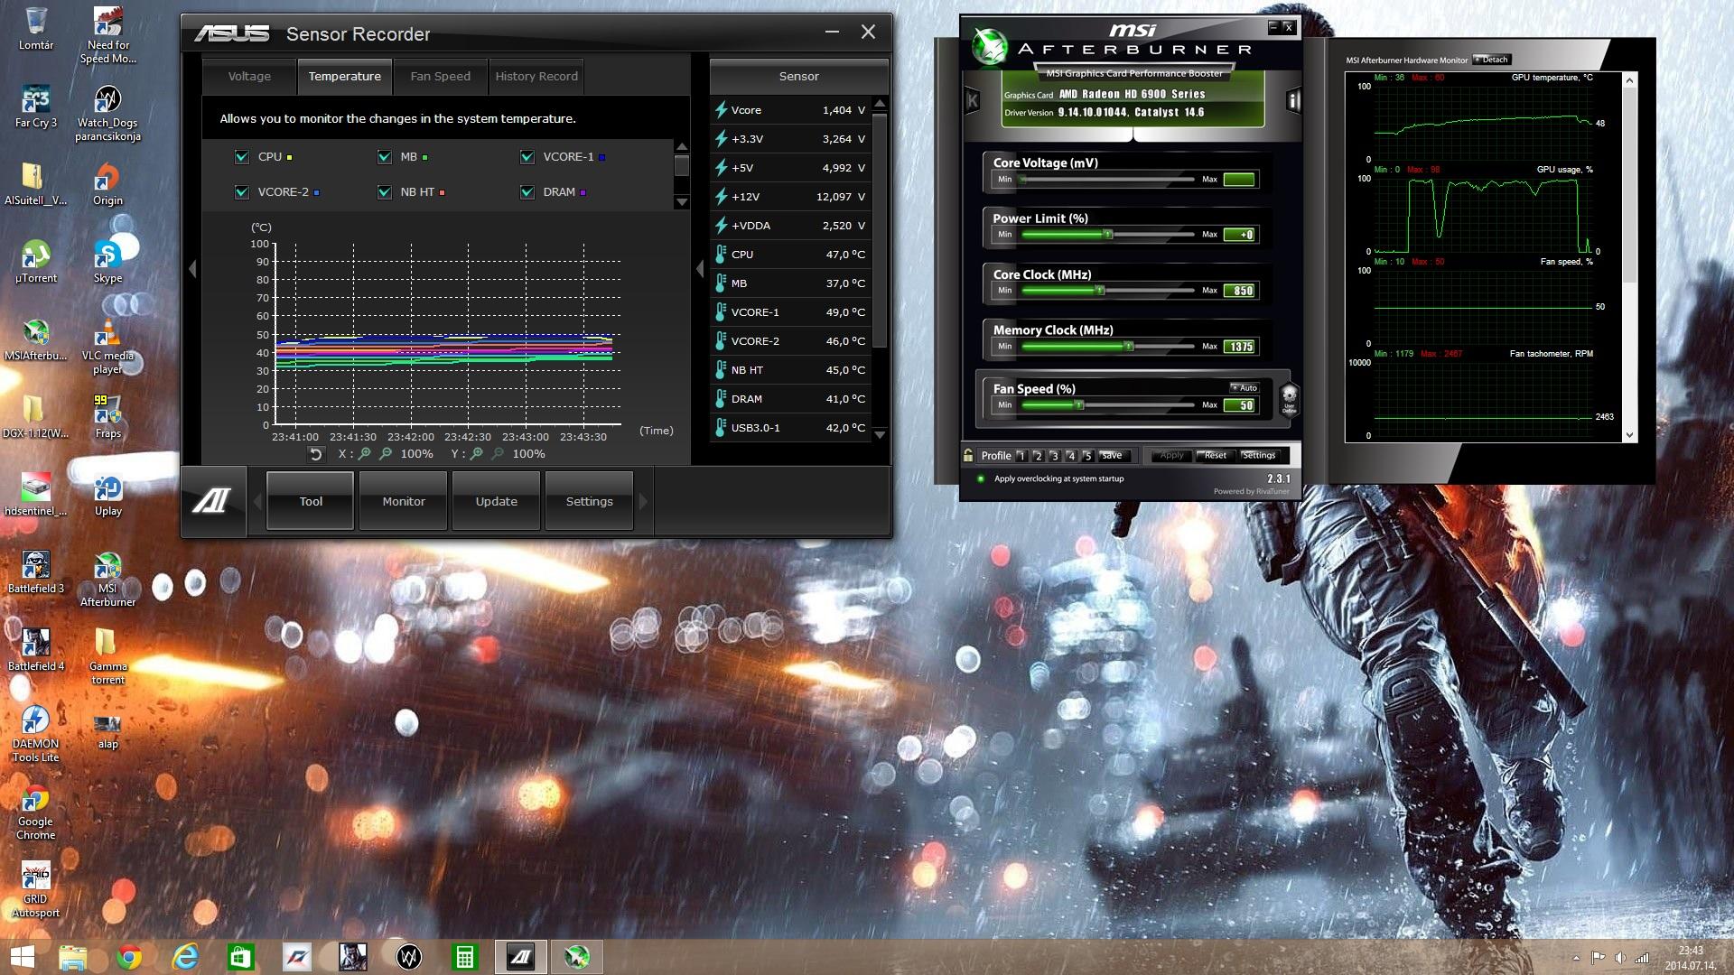The width and height of the screenshot is (1734, 975).
Task: Click the Hardware Monitor scroll down arrow
Action: pyautogui.click(x=1629, y=435)
